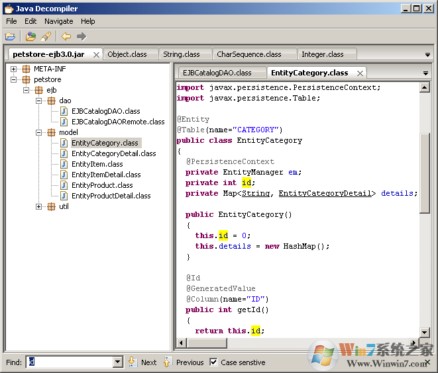Toggle the Case sensitive checkbox
This screenshot has width=438, height=373.
point(213,362)
